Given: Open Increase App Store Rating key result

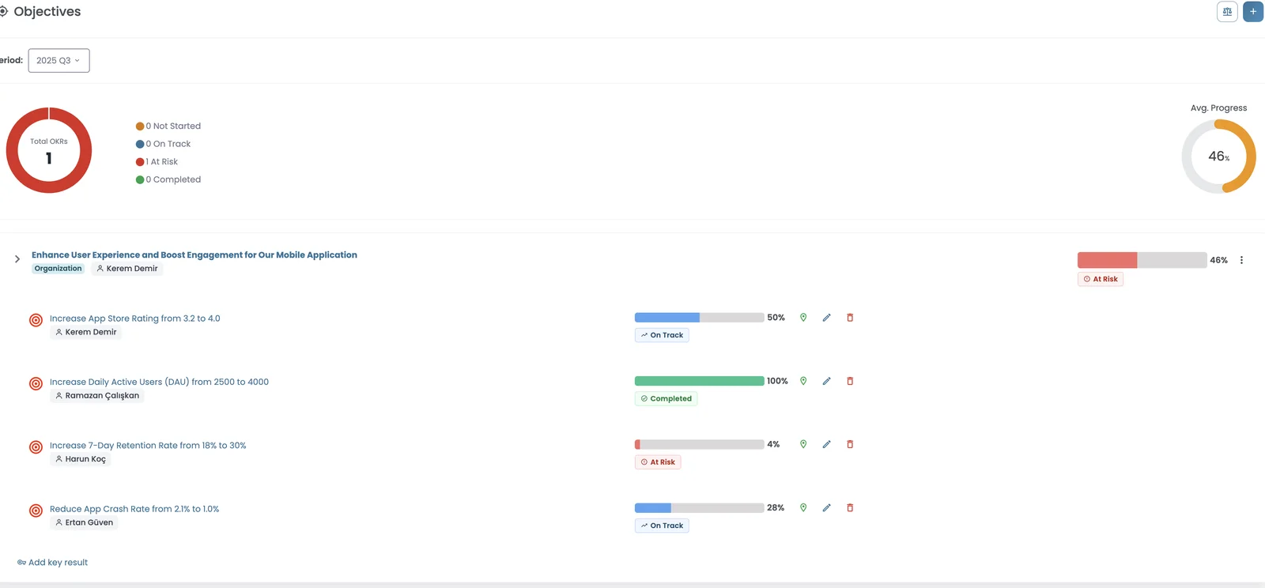Looking at the screenshot, I should (135, 318).
